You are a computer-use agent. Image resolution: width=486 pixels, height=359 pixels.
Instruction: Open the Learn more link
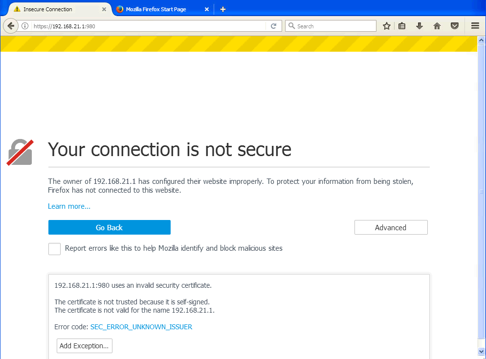pyautogui.click(x=69, y=206)
